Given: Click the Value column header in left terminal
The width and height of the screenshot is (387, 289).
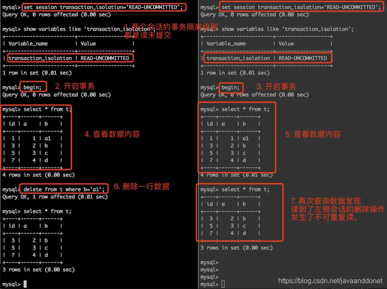Looking at the screenshot, I should tap(88, 44).
